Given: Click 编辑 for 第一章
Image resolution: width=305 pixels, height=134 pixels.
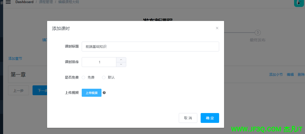Looking at the screenshot, I should click(x=290, y=75).
